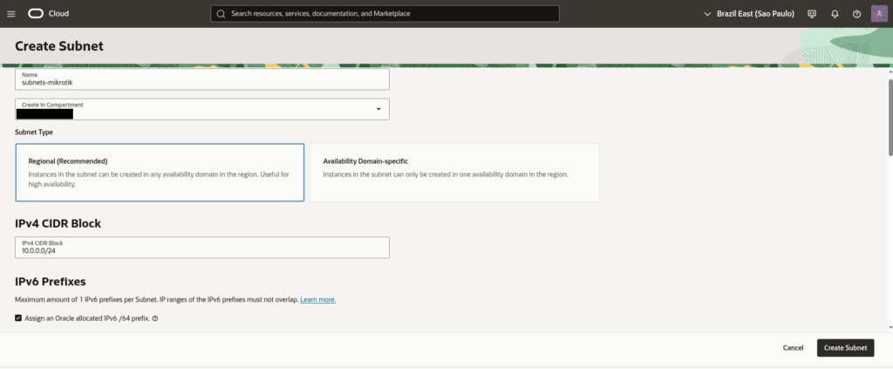Click the search magnifier icon
Screen dimensions: 893x369
click(221, 14)
